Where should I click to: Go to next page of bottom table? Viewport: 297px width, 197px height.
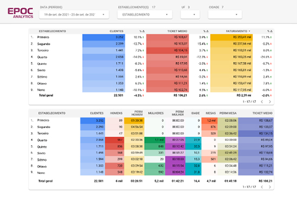(269, 187)
